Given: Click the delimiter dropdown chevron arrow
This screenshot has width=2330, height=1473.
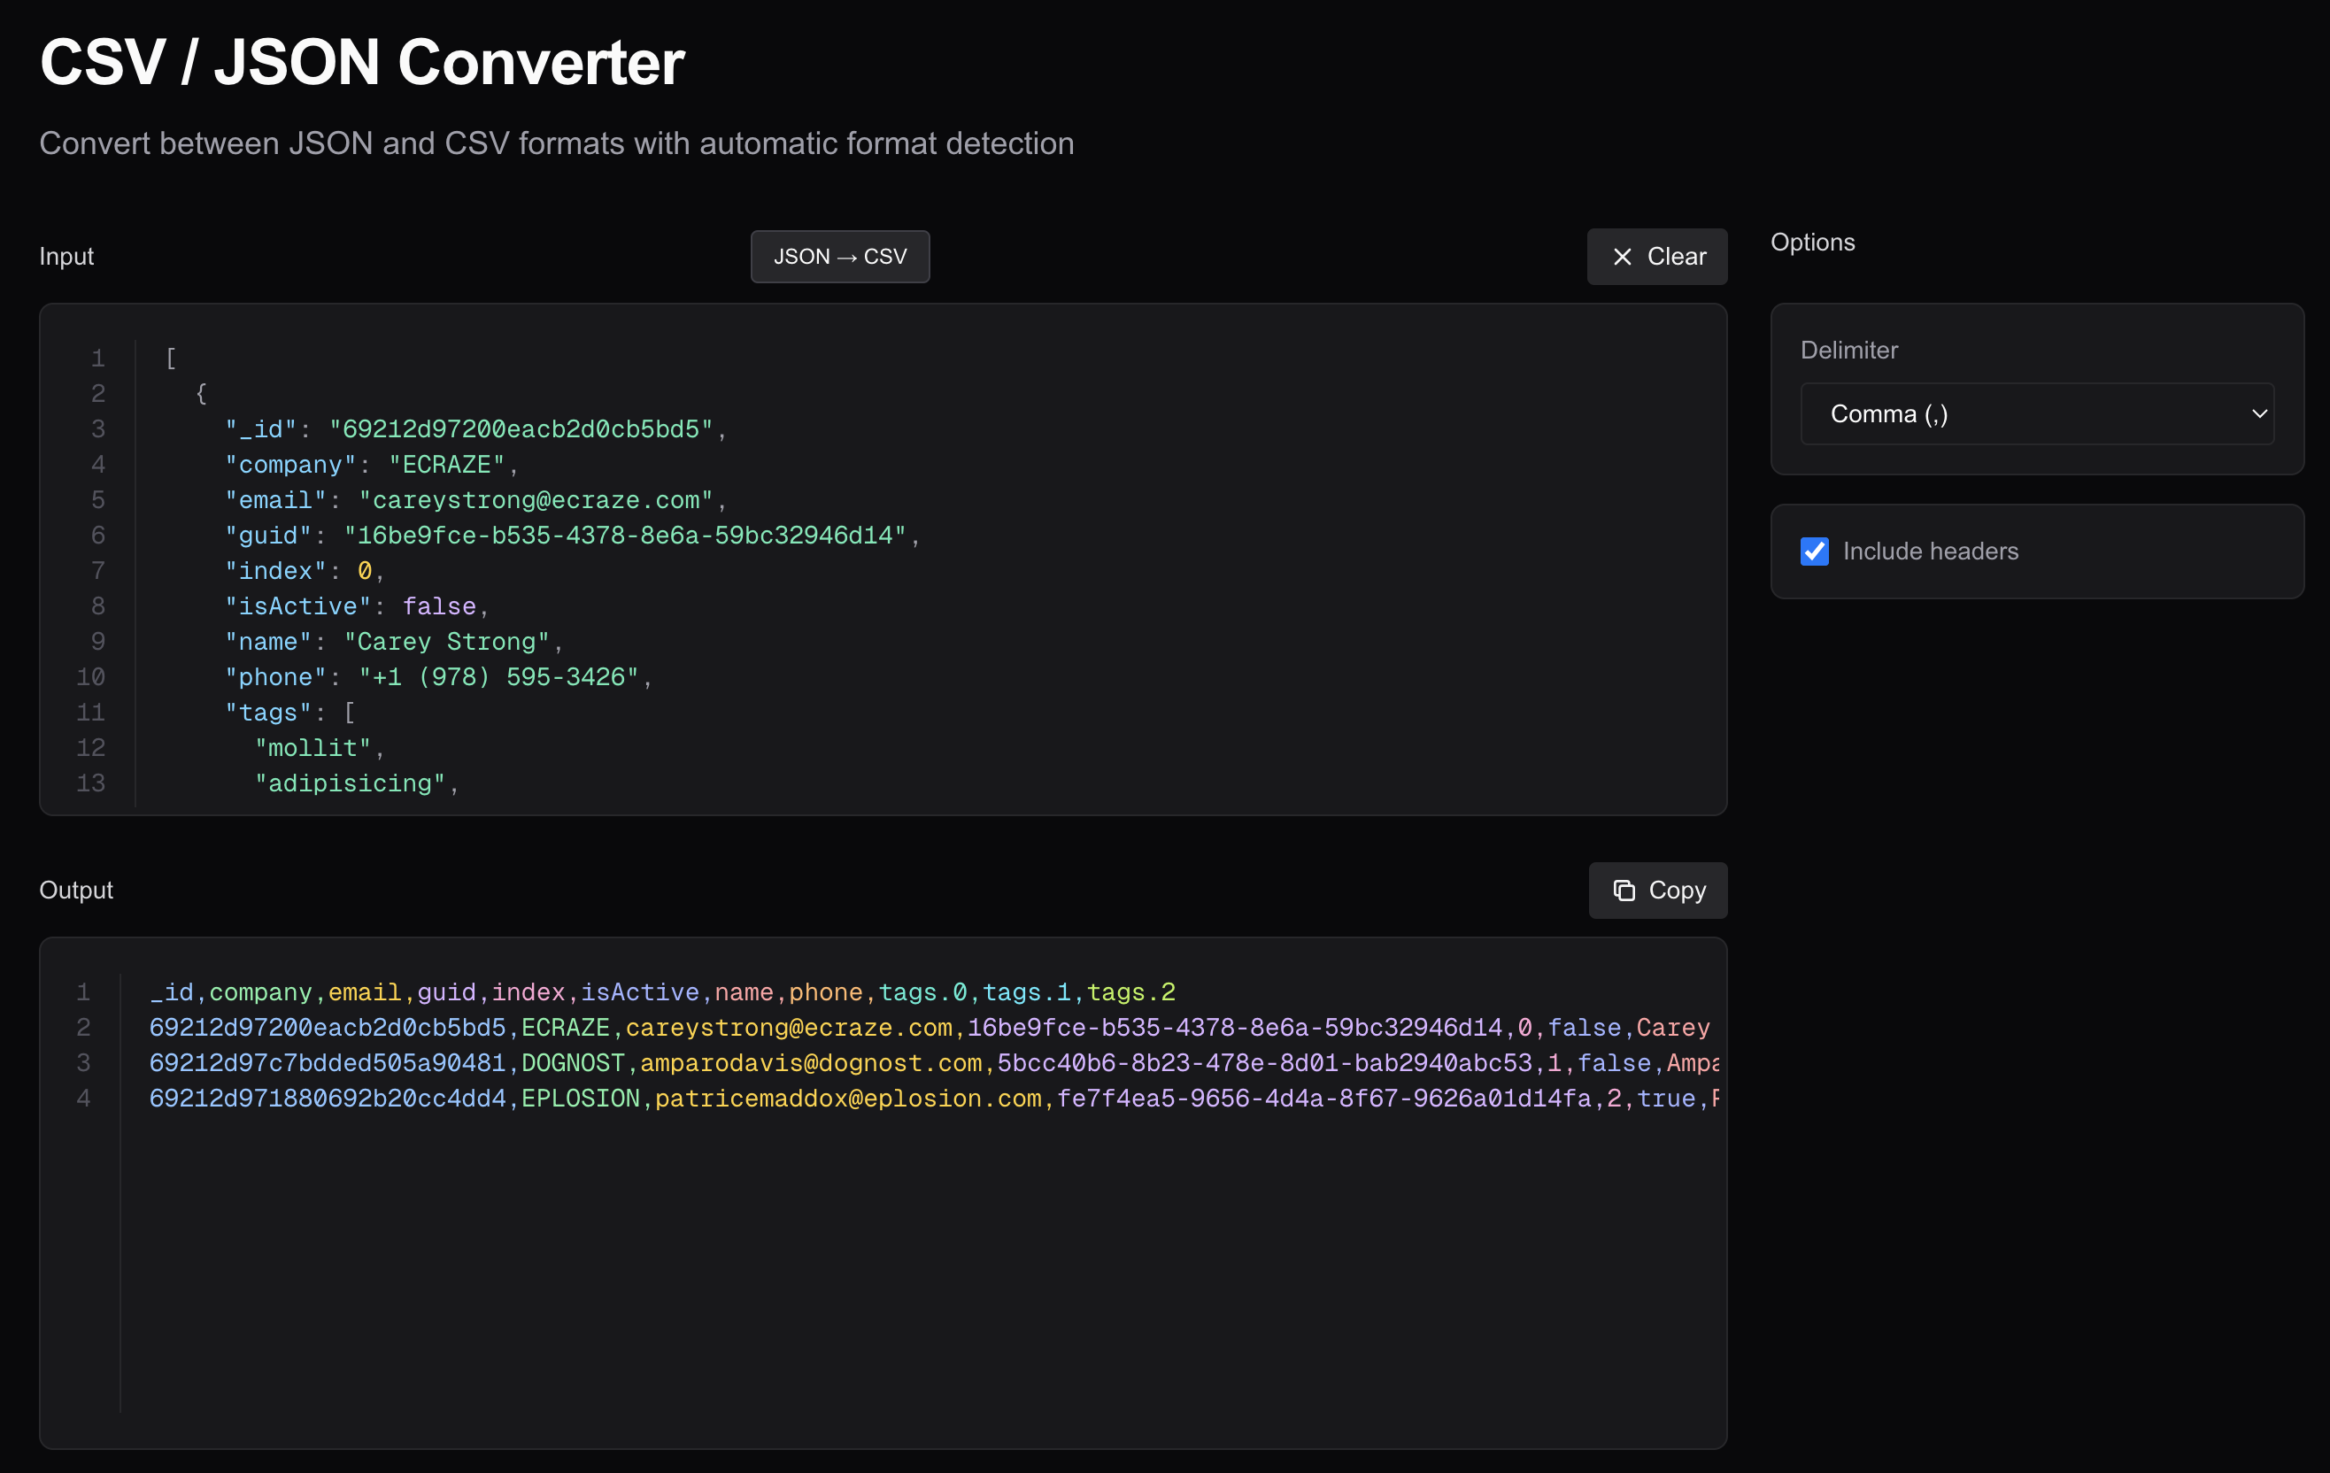Looking at the screenshot, I should (x=2259, y=414).
